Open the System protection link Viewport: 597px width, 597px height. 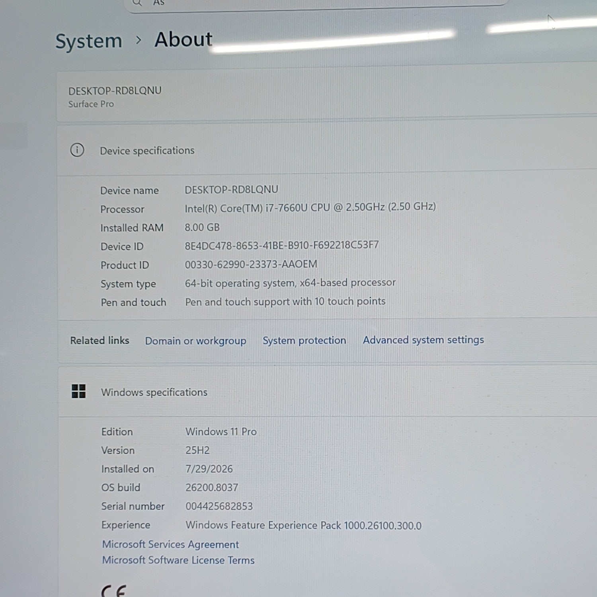[x=304, y=341]
